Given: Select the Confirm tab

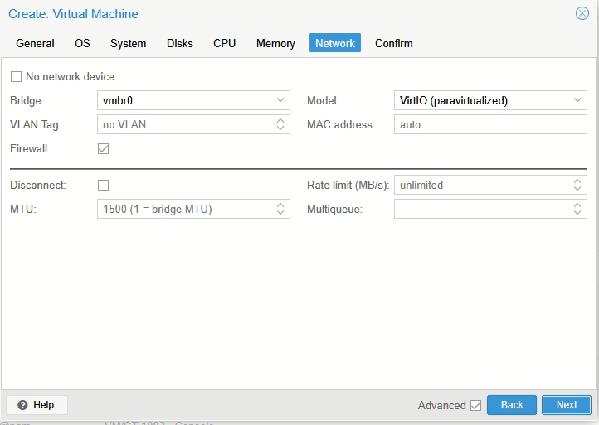Looking at the screenshot, I should coord(393,43).
